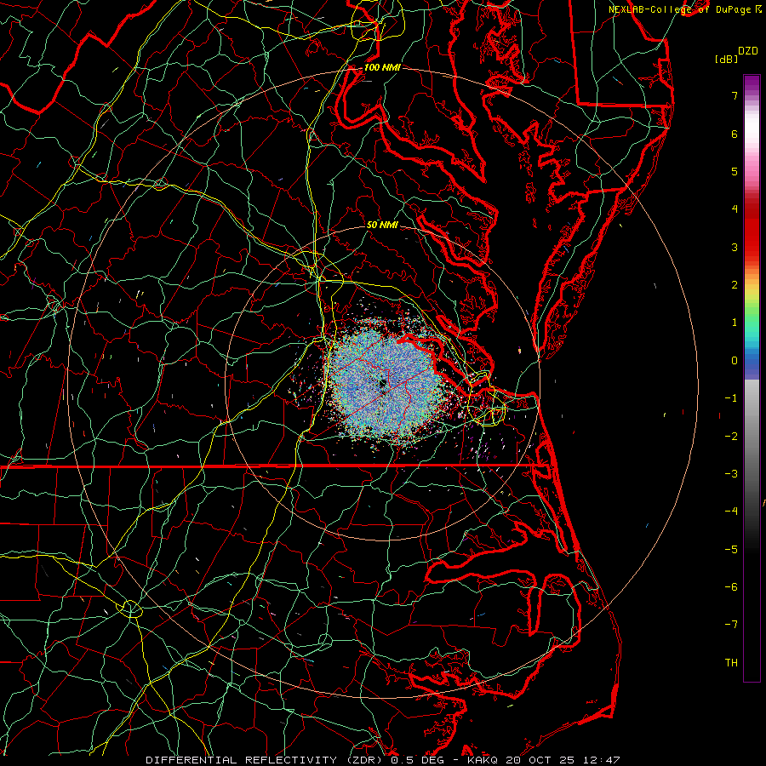766x766 pixels.
Task: Click the positive 6 dB scale label
Action: coord(735,134)
